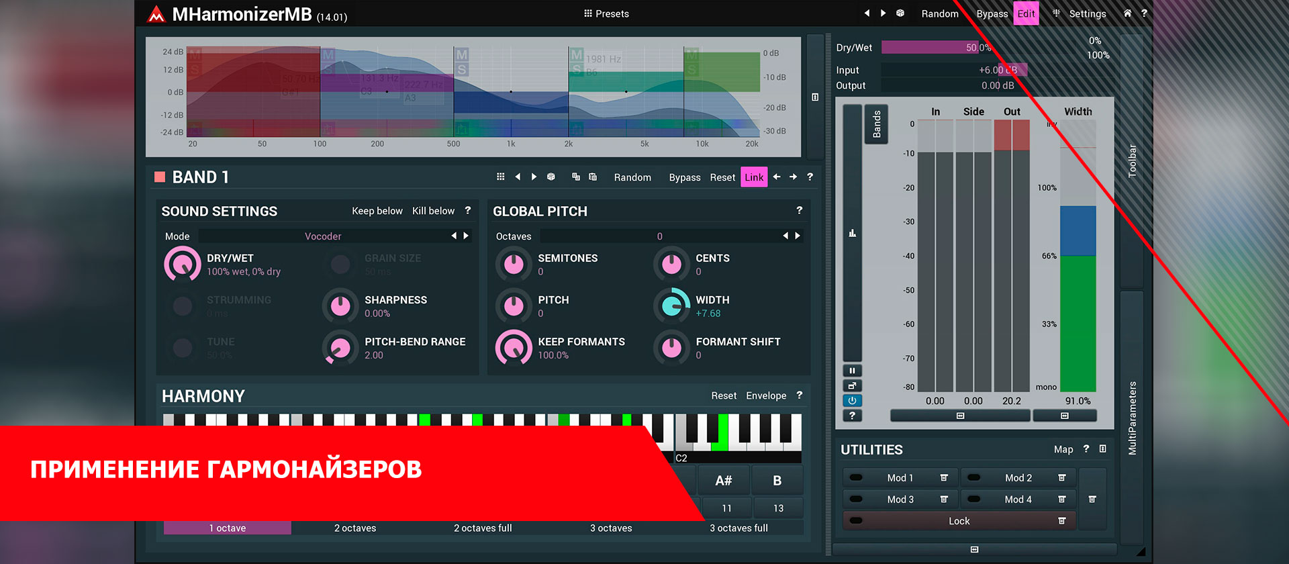
Task: Click the Mod 1 modulator button
Action: (900, 478)
